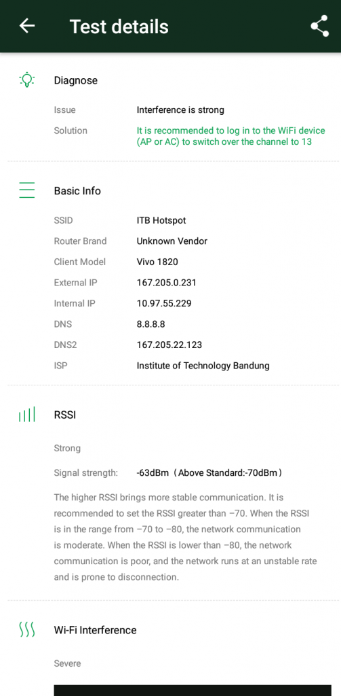Tap the share icon in header
The height and width of the screenshot is (696, 341).
tap(319, 26)
